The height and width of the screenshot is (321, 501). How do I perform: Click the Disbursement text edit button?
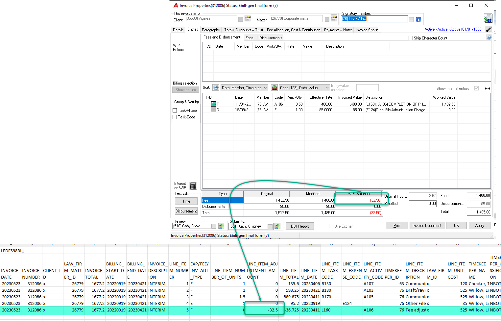point(186,211)
